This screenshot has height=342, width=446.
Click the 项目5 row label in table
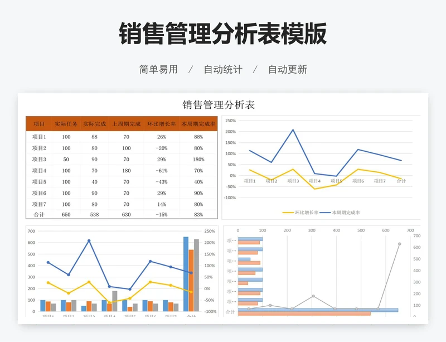coord(39,182)
